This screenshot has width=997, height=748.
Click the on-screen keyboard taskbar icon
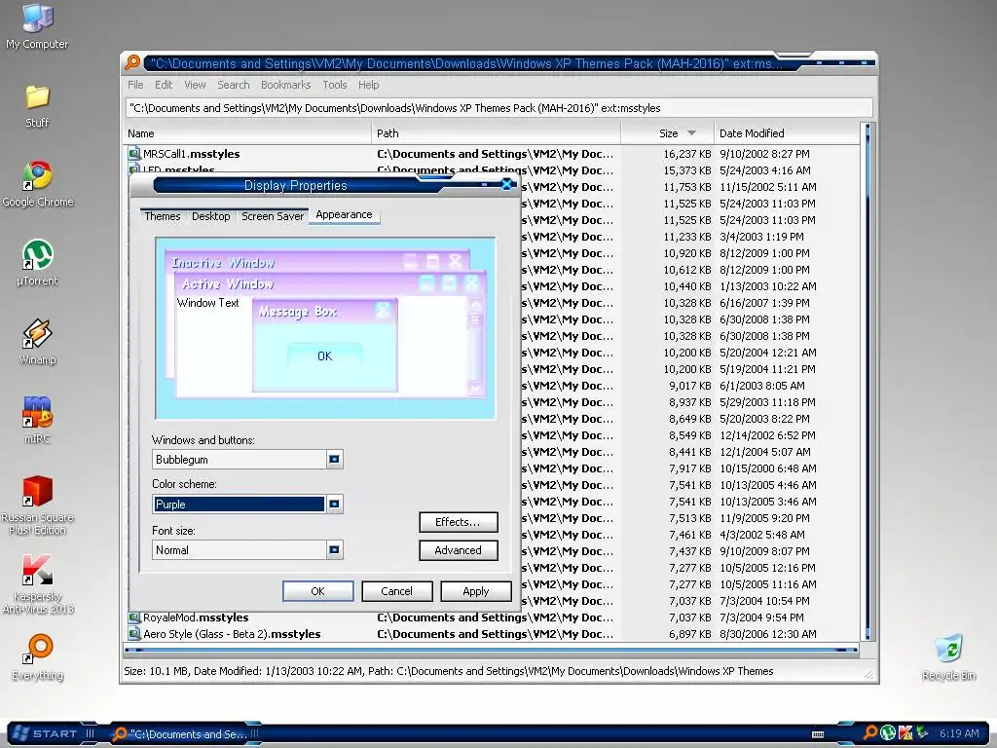click(818, 734)
